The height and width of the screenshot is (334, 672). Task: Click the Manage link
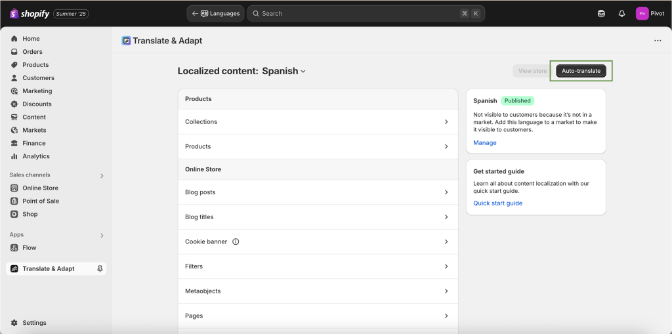click(x=485, y=143)
